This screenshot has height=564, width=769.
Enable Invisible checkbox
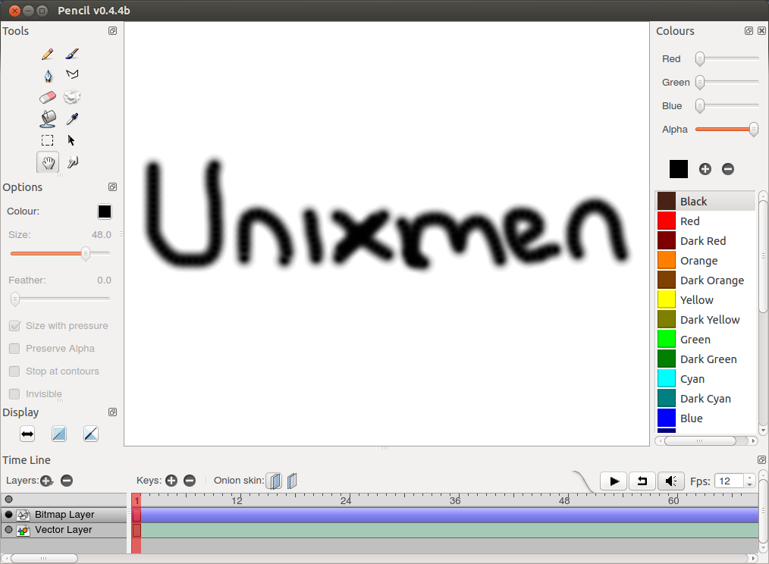pyautogui.click(x=14, y=394)
